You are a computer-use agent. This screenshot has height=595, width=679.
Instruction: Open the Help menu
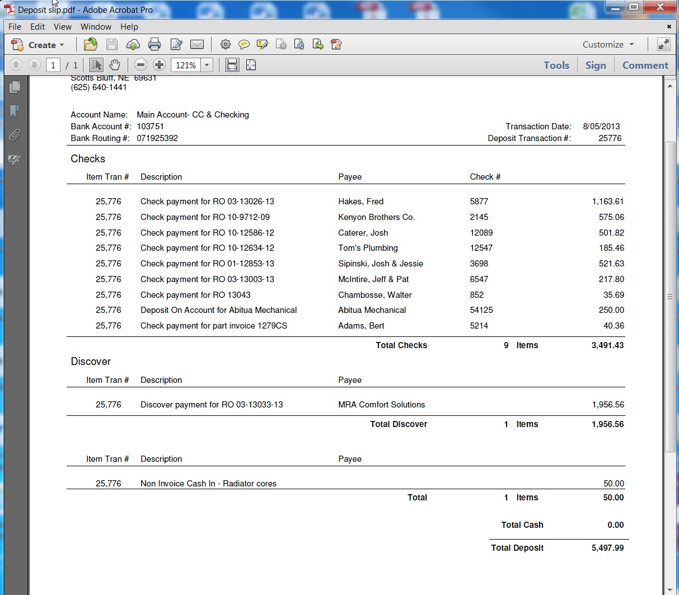129,26
